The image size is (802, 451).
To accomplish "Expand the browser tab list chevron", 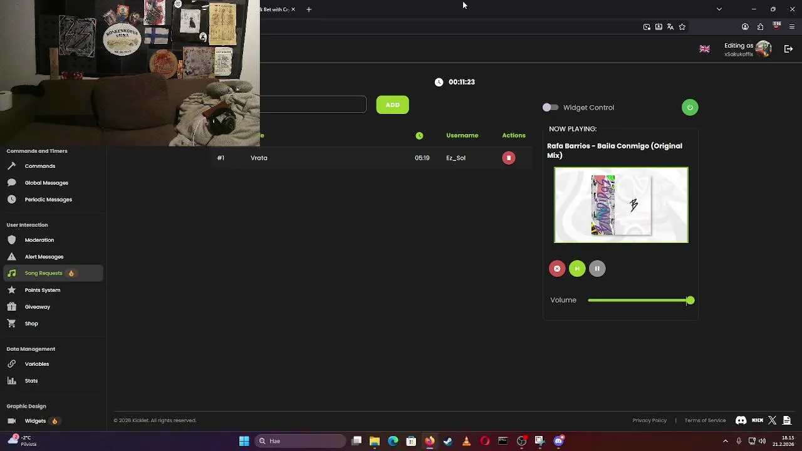I will tap(719, 9).
